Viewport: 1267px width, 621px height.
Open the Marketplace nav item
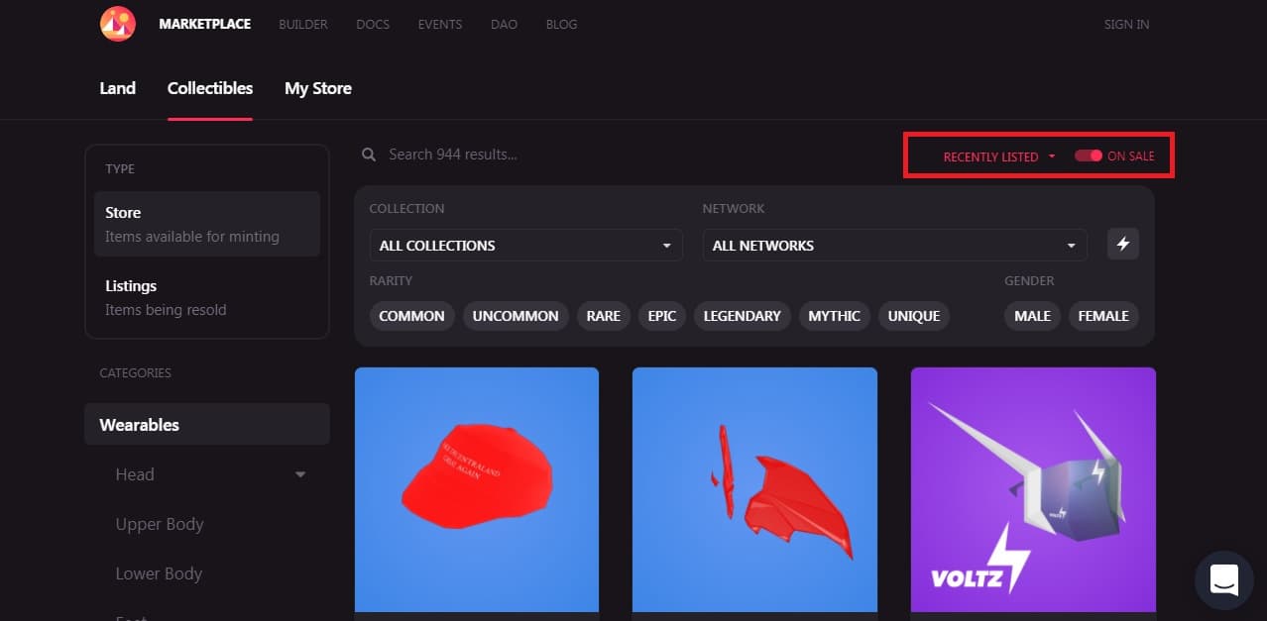click(x=205, y=24)
